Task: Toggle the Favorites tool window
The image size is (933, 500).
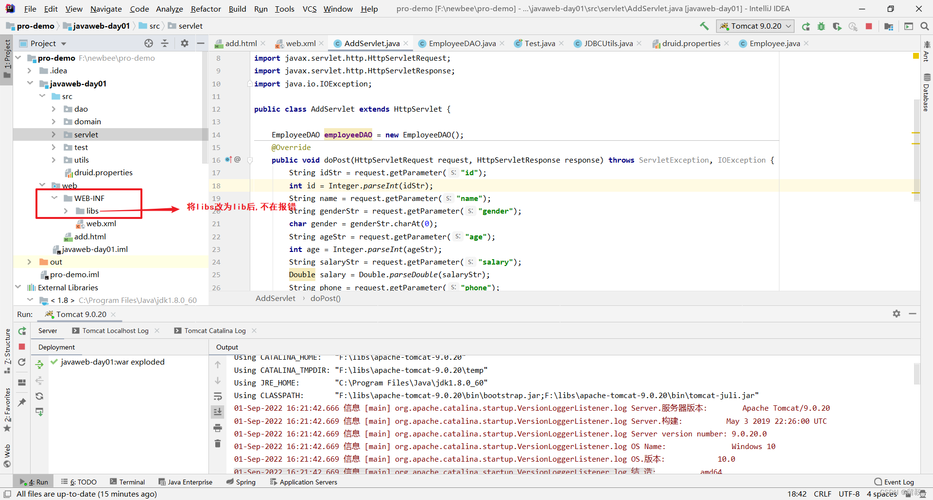Action: (7, 410)
